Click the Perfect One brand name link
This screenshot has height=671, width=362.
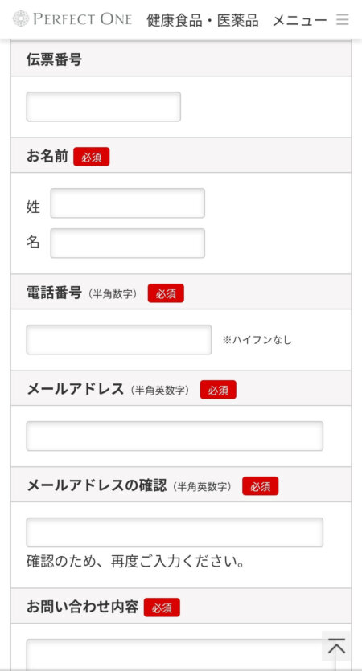click(x=83, y=19)
